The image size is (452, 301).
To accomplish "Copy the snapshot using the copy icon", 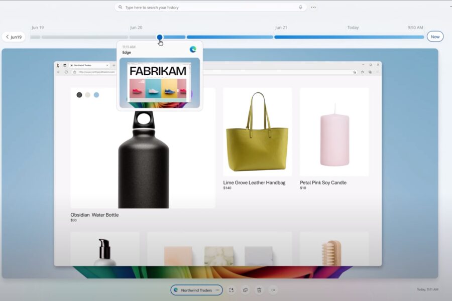I will [x=245, y=290].
